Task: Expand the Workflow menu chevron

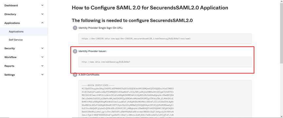Action: pyautogui.click(x=42, y=57)
